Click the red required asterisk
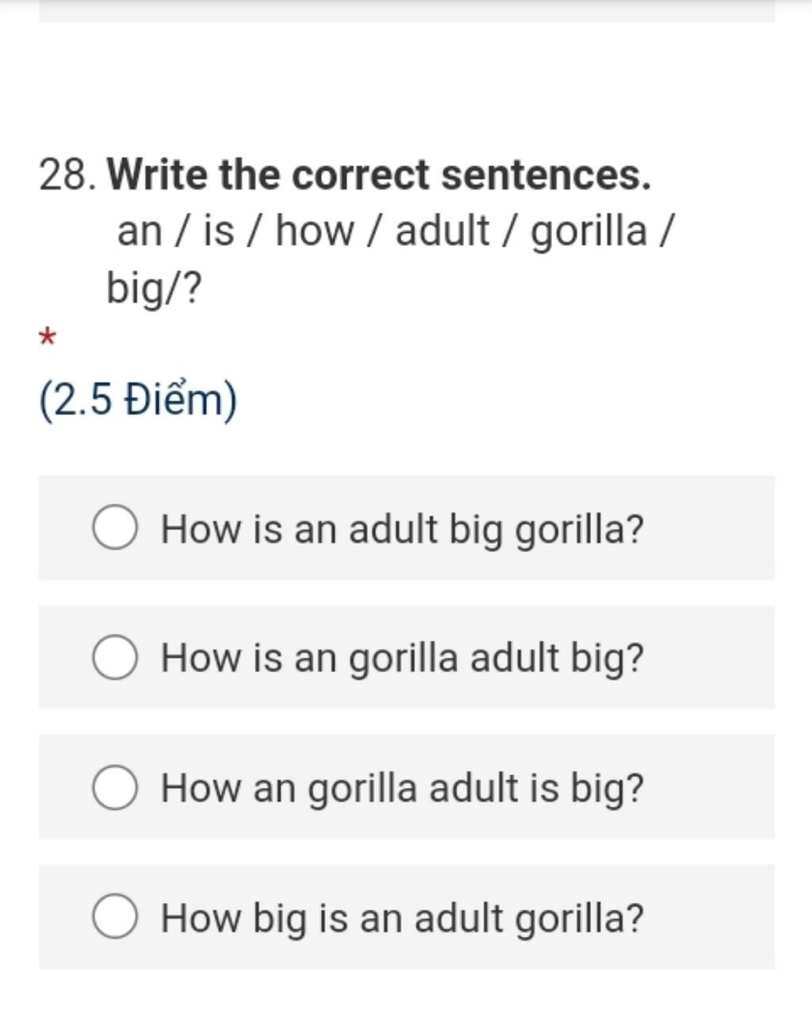The height and width of the screenshot is (1015, 812). 48,339
